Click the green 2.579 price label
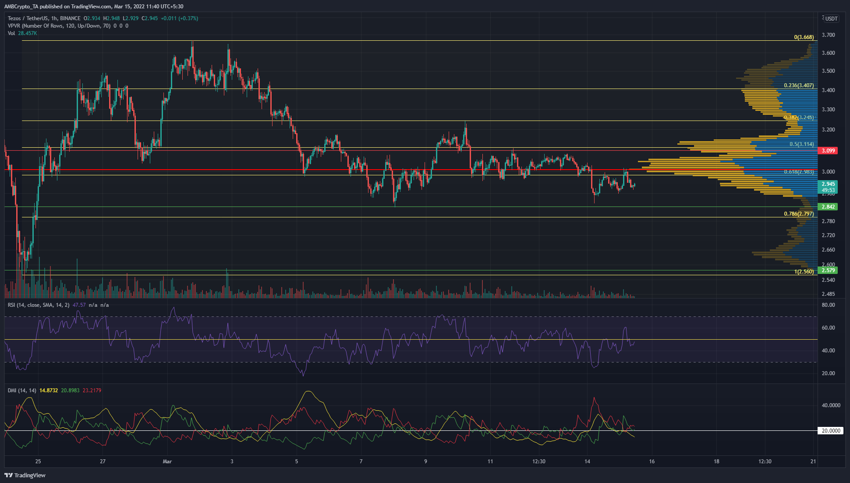Screen dimensions: 850x483 click(x=828, y=270)
